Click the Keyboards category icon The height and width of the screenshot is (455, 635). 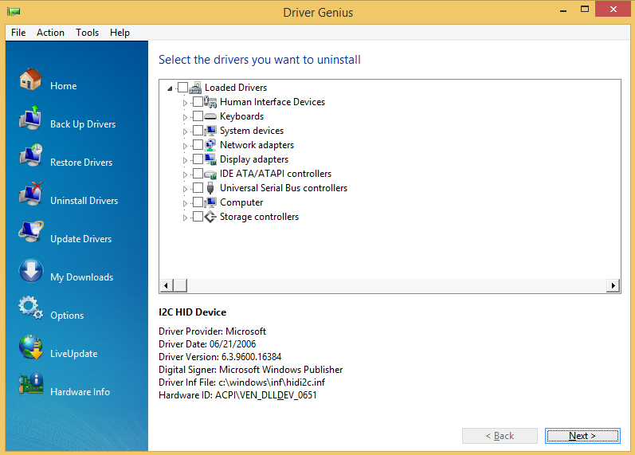pyautogui.click(x=210, y=116)
